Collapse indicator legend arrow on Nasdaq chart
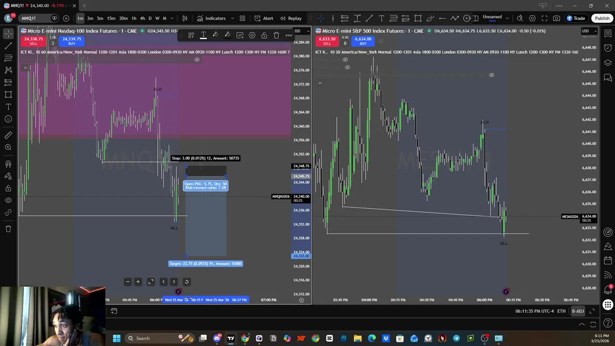 pos(25,68)
